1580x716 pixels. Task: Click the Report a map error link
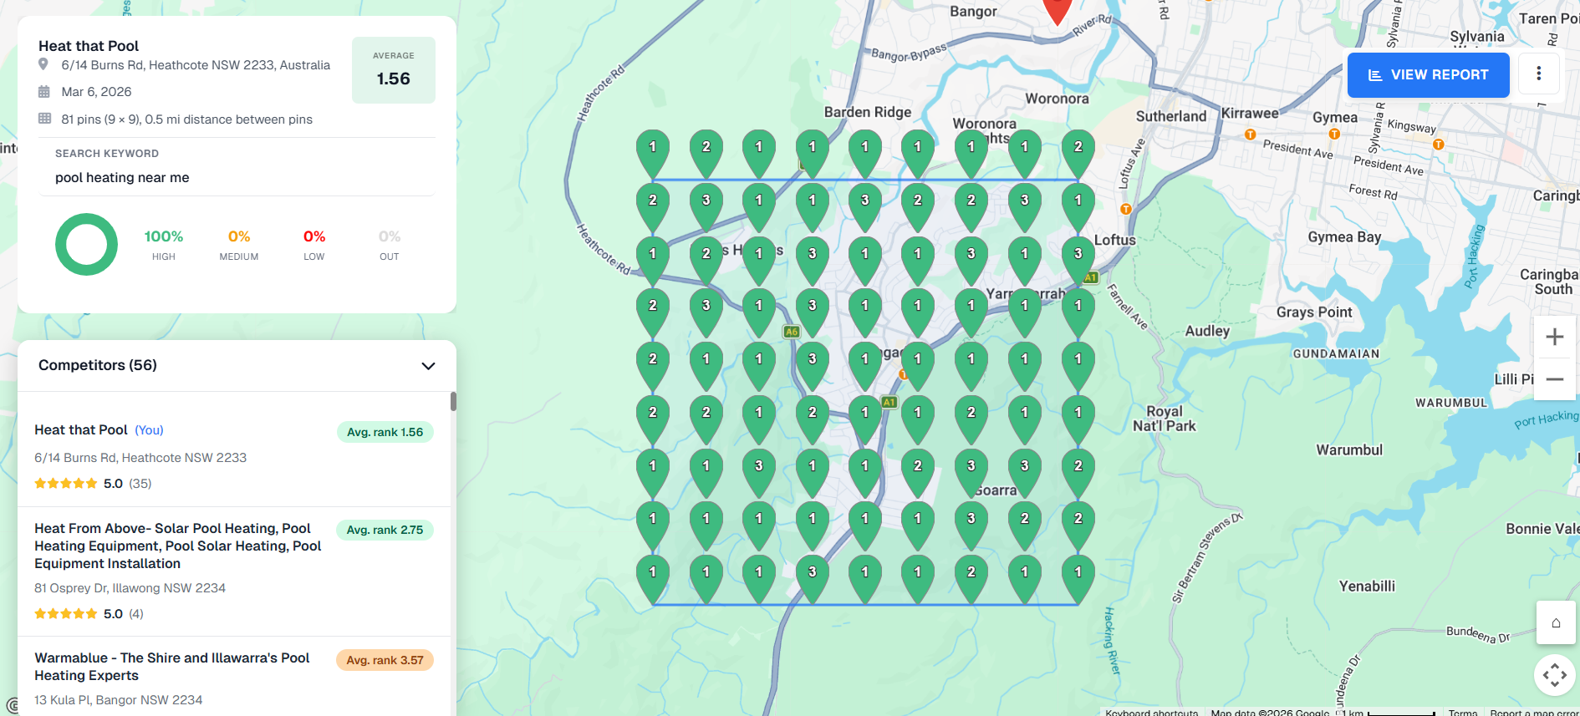1534,712
